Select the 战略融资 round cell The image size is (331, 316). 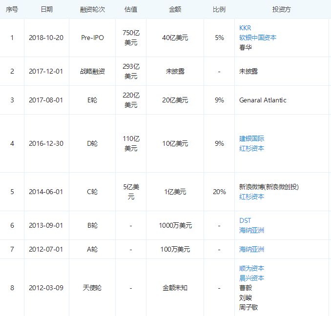[92, 71]
